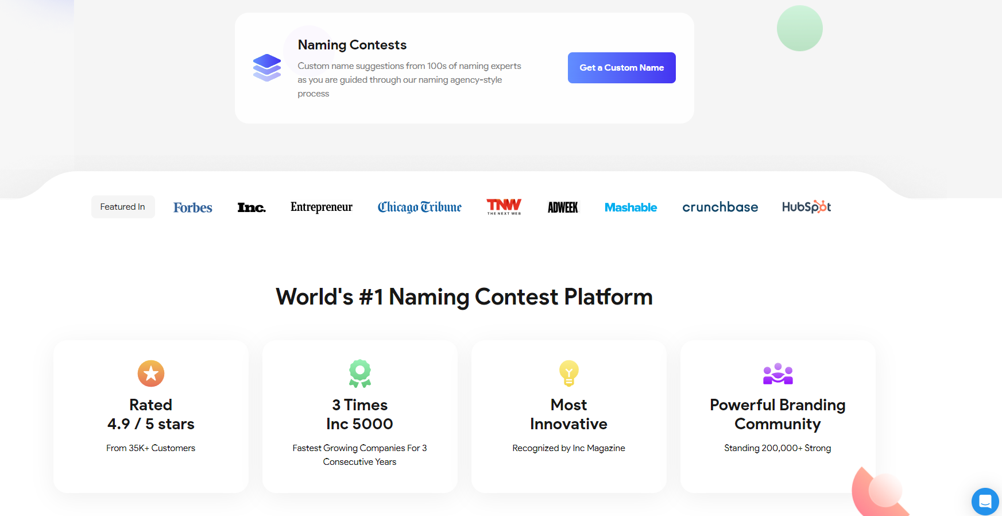Click the Entrepreneur logo

tap(322, 207)
